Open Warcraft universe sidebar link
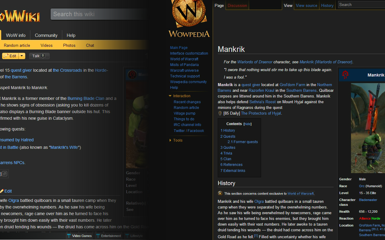 [184, 70]
